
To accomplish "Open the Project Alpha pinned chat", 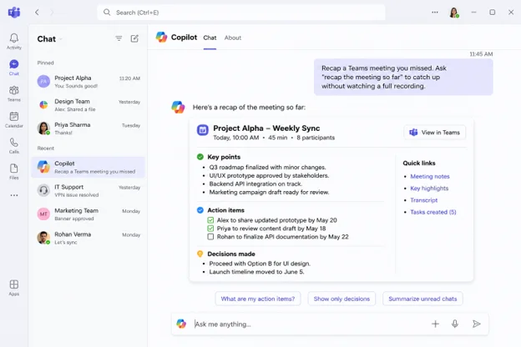I will (89, 82).
